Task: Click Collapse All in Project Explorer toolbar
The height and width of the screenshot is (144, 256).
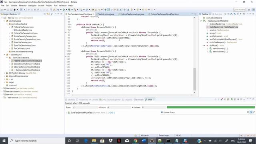Action: [x=44, y=14]
